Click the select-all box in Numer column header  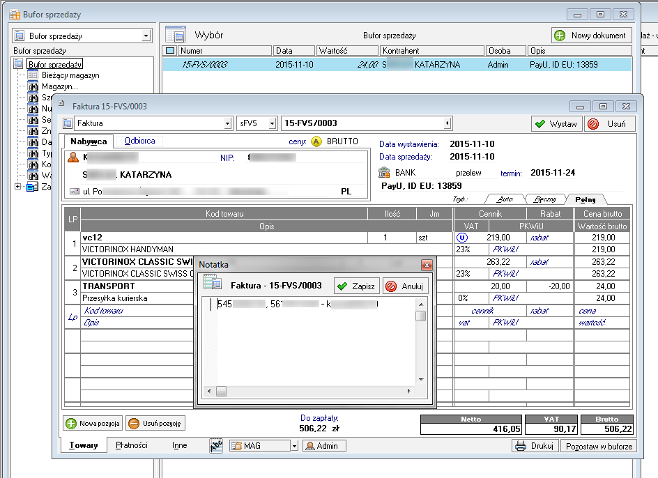point(170,51)
